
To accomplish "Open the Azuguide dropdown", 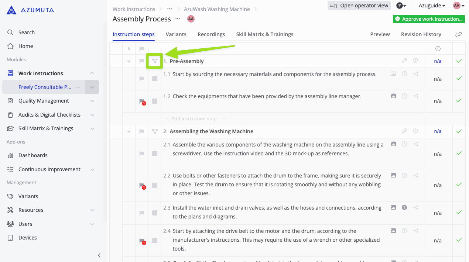I will point(432,6).
